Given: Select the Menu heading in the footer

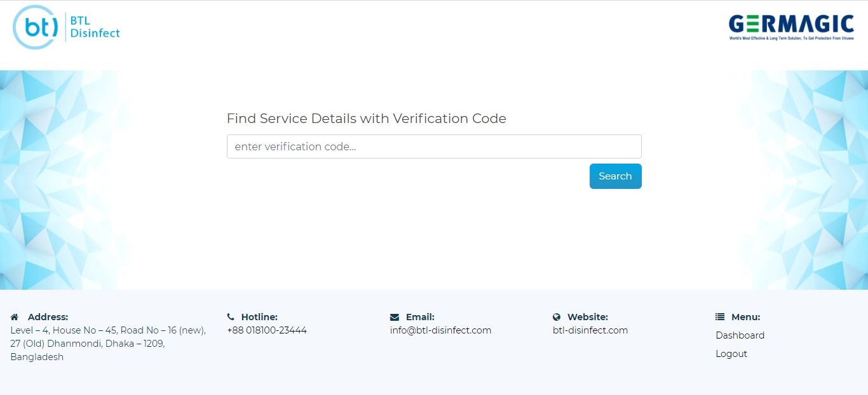Looking at the screenshot, I should (x=745, y=317).
